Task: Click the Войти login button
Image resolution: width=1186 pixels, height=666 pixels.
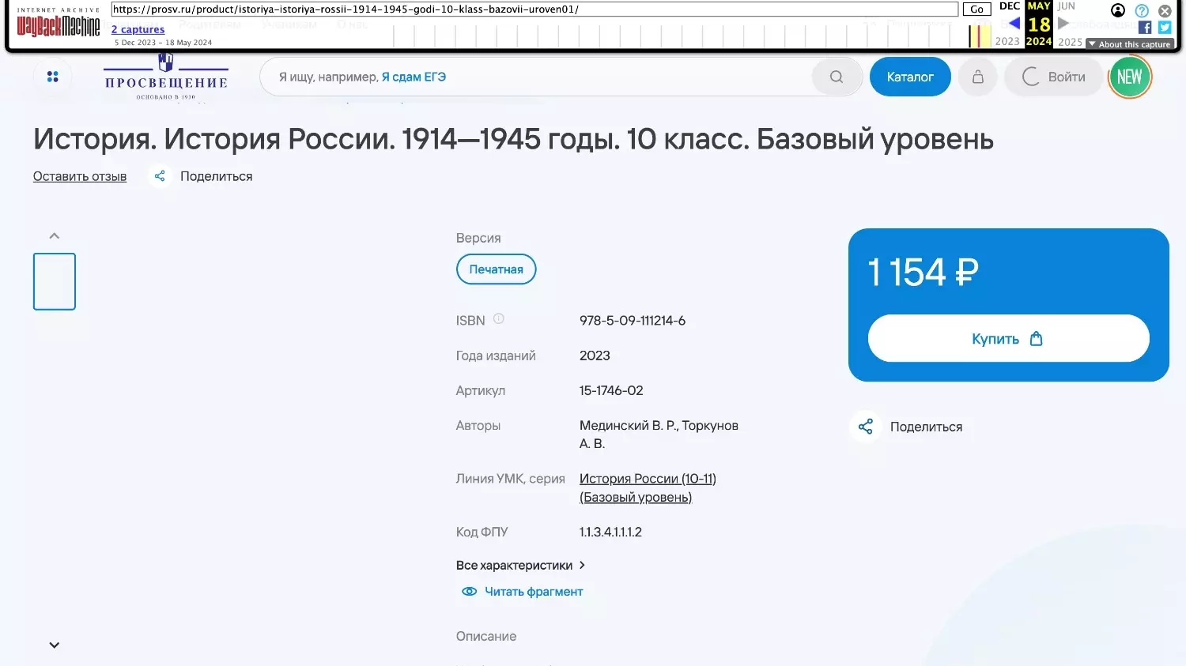Action: (x=1053, y=77)
